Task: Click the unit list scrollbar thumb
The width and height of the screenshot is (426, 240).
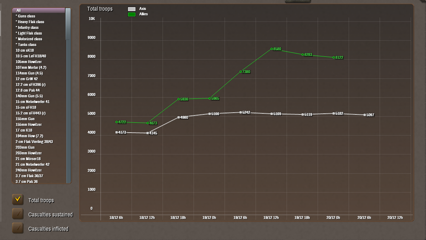Action: click(x=68, y=24)
